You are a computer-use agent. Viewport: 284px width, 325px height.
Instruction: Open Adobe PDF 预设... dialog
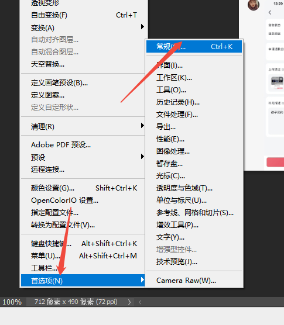[83, 145]
